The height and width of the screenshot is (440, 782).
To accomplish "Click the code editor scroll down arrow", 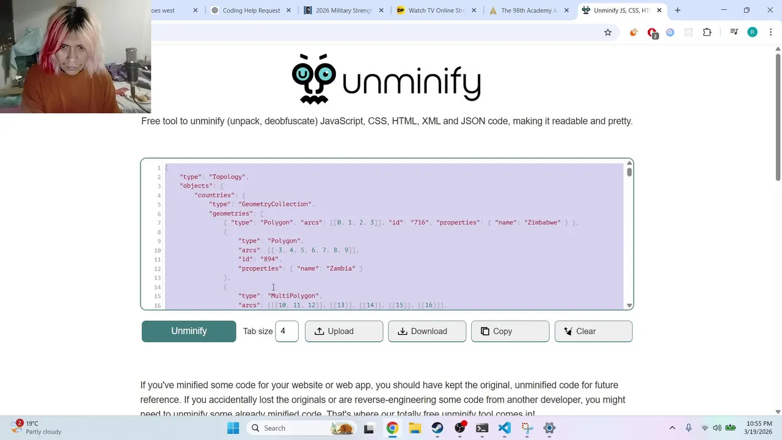I will tap(629, 306).
